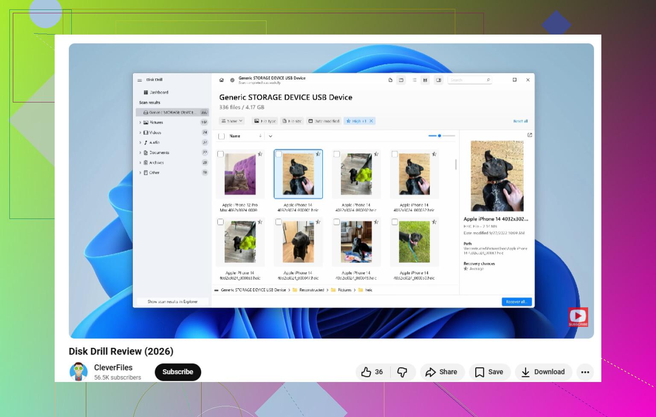
Task: Expand the Other category
Action: click(x=140, y=173)
